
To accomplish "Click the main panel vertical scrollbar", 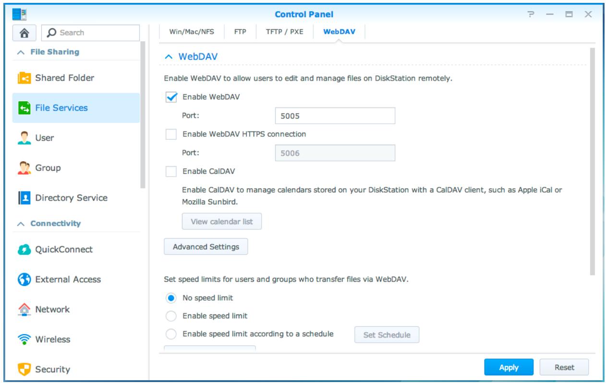I will coord(592,161).
